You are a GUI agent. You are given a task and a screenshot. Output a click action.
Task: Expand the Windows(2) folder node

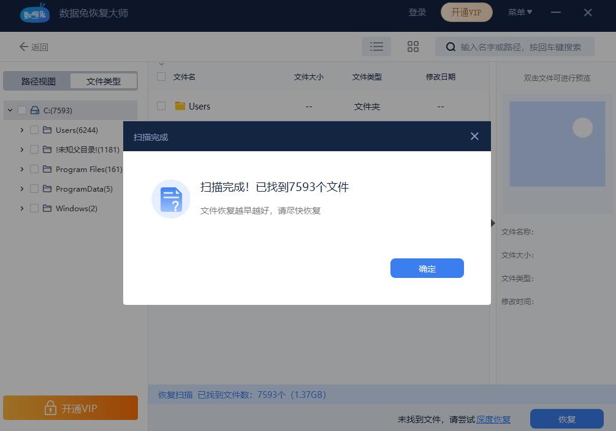[21, 208]
